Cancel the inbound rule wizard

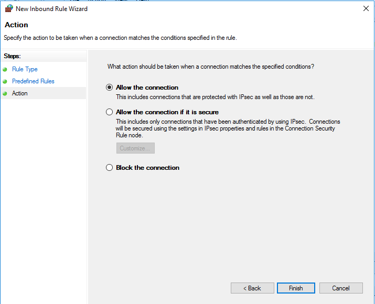pos(341,288)
